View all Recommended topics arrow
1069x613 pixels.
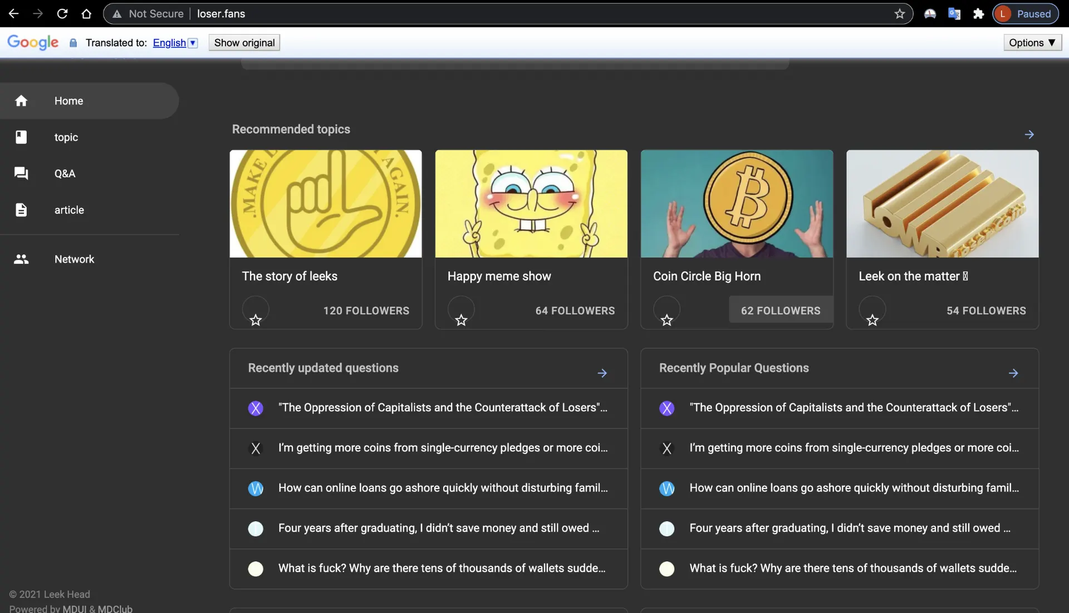click(1029, 135)
